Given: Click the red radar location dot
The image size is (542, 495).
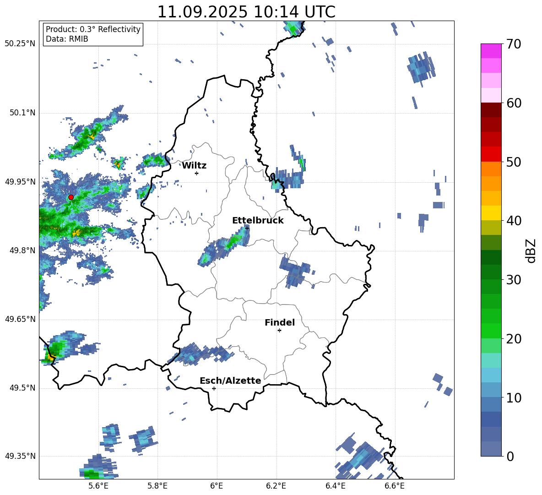Looking at the screenshot, I should tap(71, 197).
